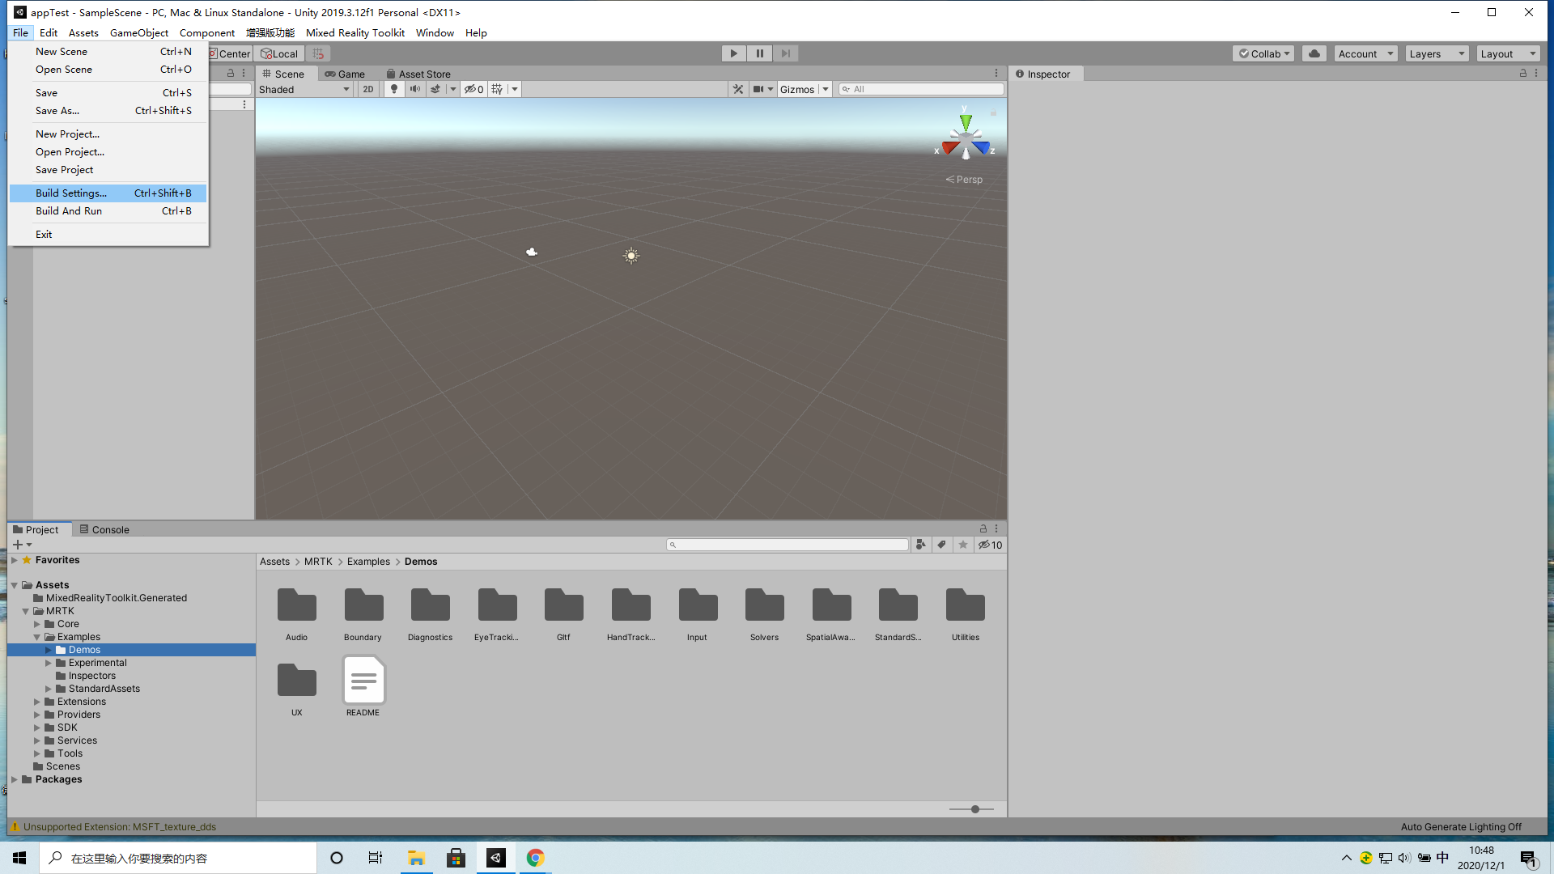Click the component editor tools icon
The height and width of the screenshot is (874, 1554).
[738, 89]
